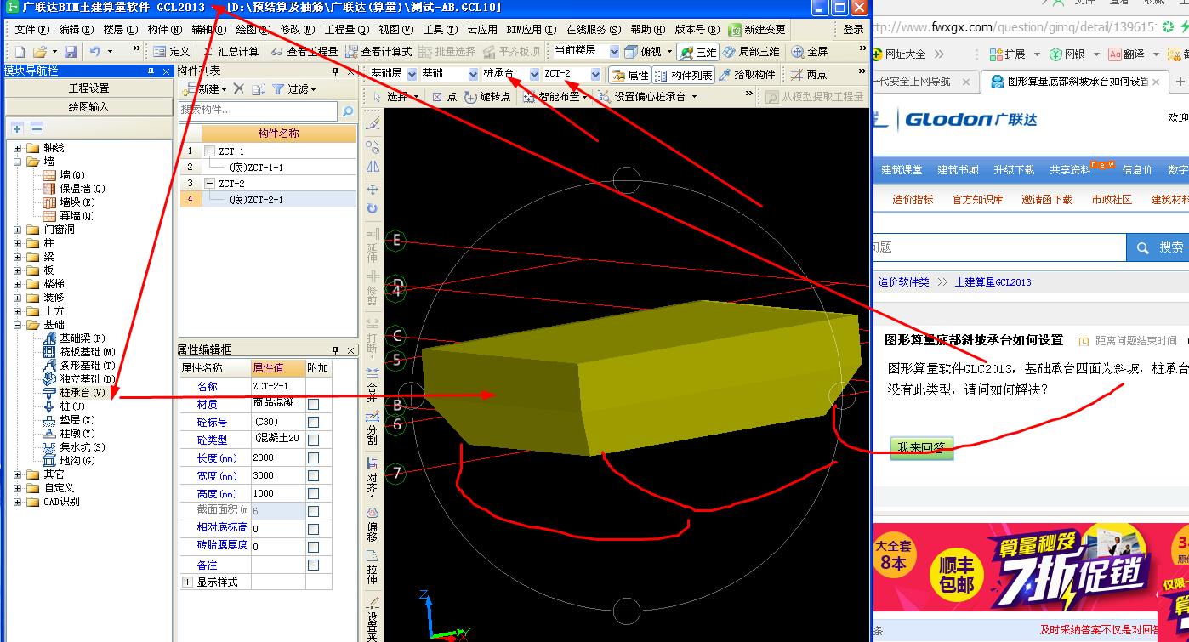
Task: Click the Save disk toolbar icon
Action: [71, 52]
